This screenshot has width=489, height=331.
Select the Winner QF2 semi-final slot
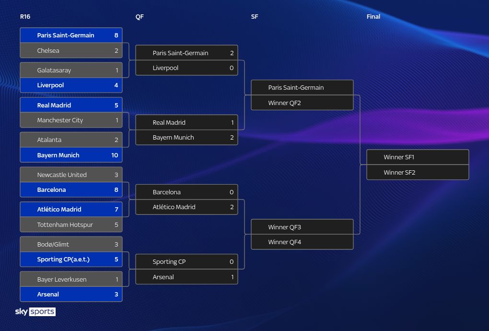302,103
